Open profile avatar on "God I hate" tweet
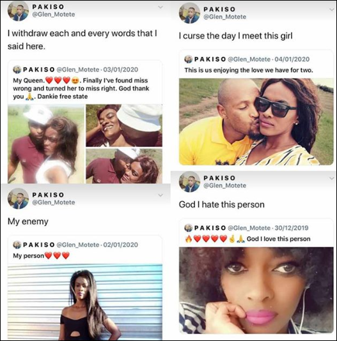This screenshot has width=337, height=341. (x=189, y=182)
